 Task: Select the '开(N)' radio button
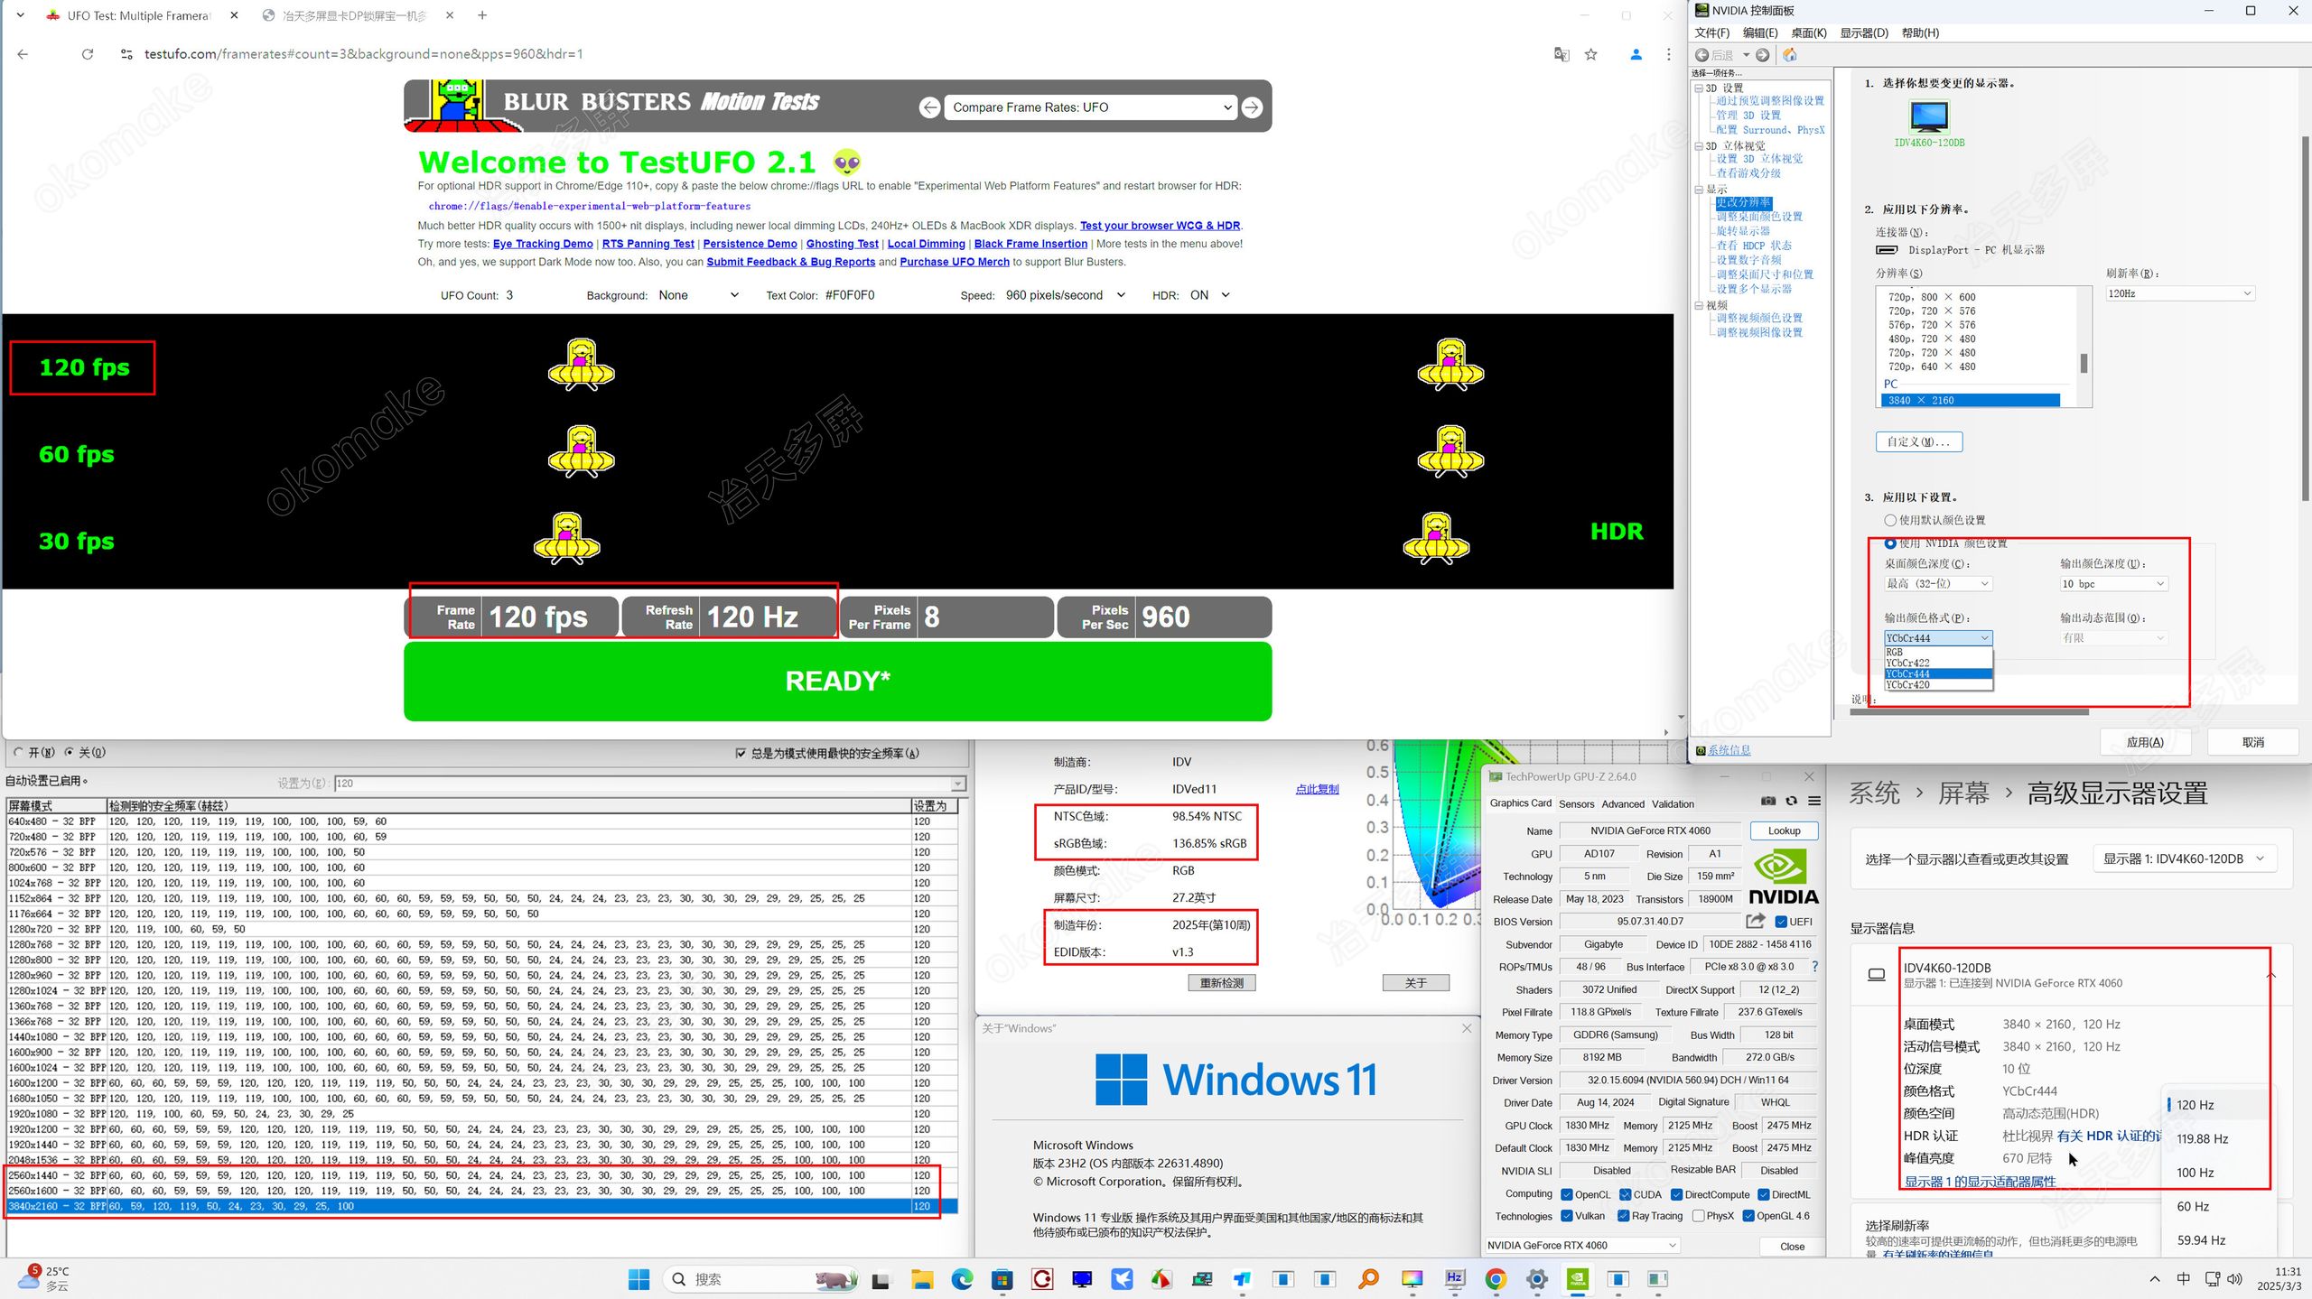click(x=18, y=752)
